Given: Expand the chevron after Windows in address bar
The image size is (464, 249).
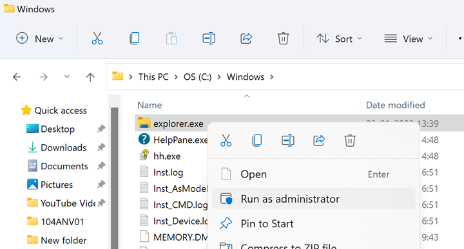Looking at the screenshot, I should 272,77.
